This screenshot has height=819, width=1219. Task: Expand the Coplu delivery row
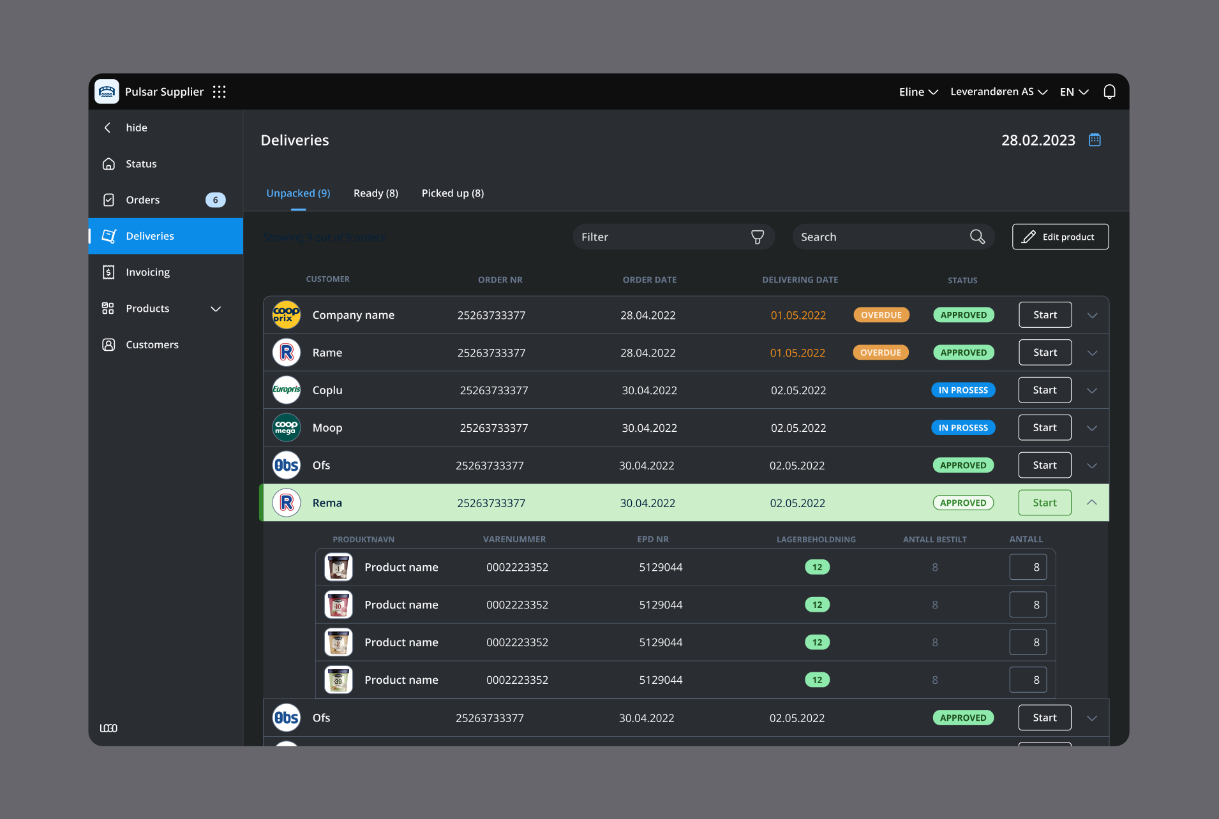click(1092, 390)
